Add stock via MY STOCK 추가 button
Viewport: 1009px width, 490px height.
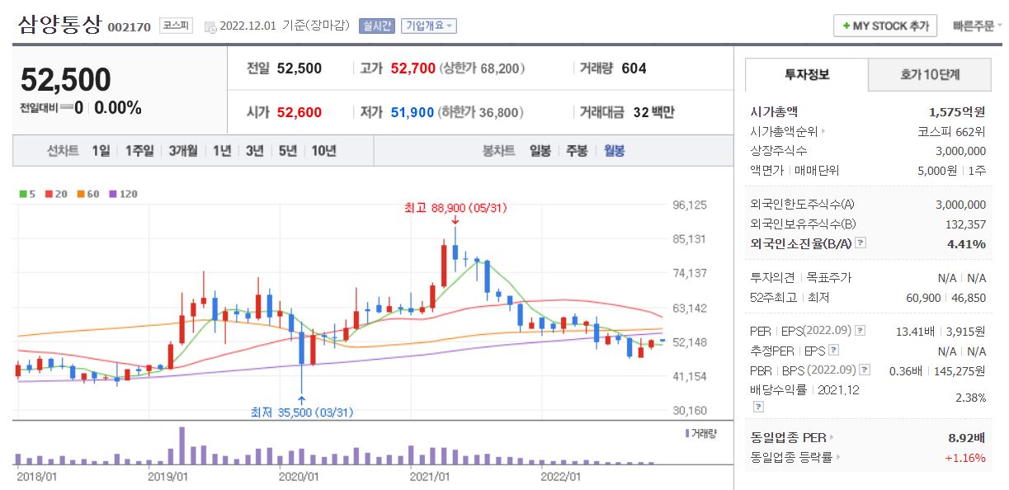(x=885, y=26)
